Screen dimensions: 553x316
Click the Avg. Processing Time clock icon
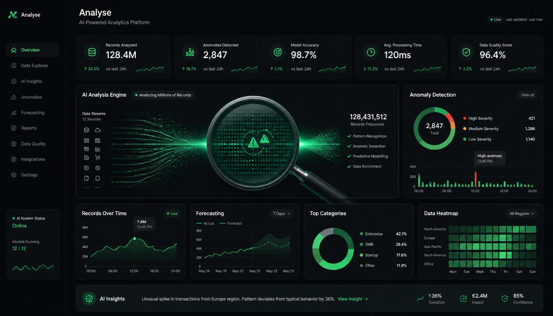click(x=371, y=52)
